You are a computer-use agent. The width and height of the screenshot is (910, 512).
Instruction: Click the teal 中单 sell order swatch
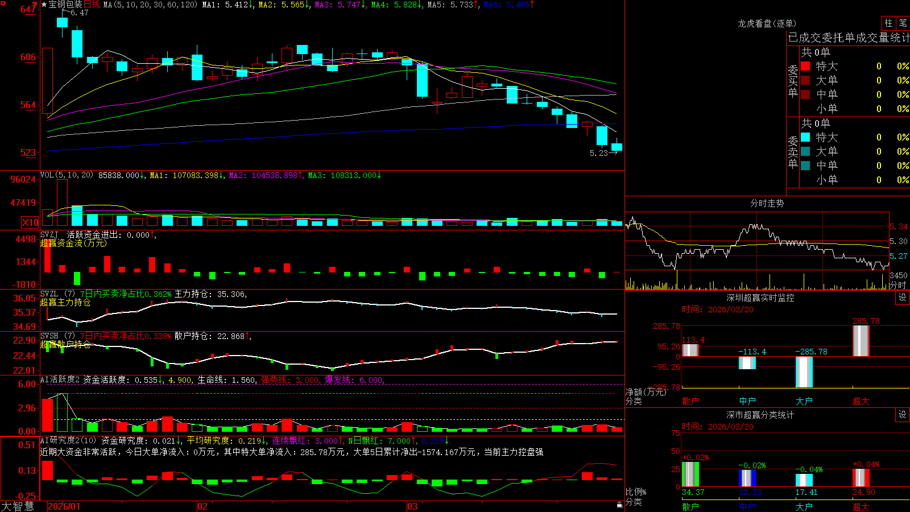pos(805,166)
